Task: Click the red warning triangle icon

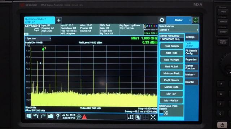Action: point(84,117)
